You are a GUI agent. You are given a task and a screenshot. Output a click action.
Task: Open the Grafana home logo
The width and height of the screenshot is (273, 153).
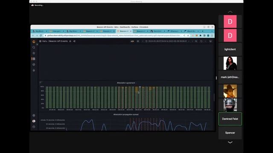tap(34, 42)
